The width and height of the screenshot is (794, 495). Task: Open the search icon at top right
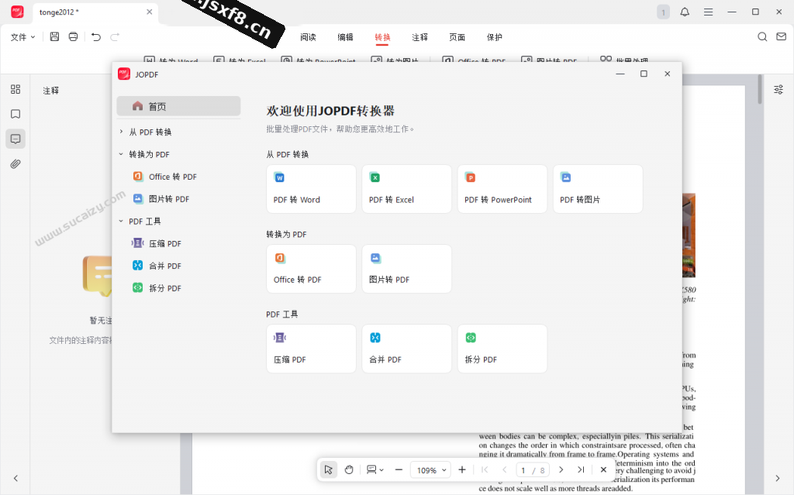coord(762,36)
